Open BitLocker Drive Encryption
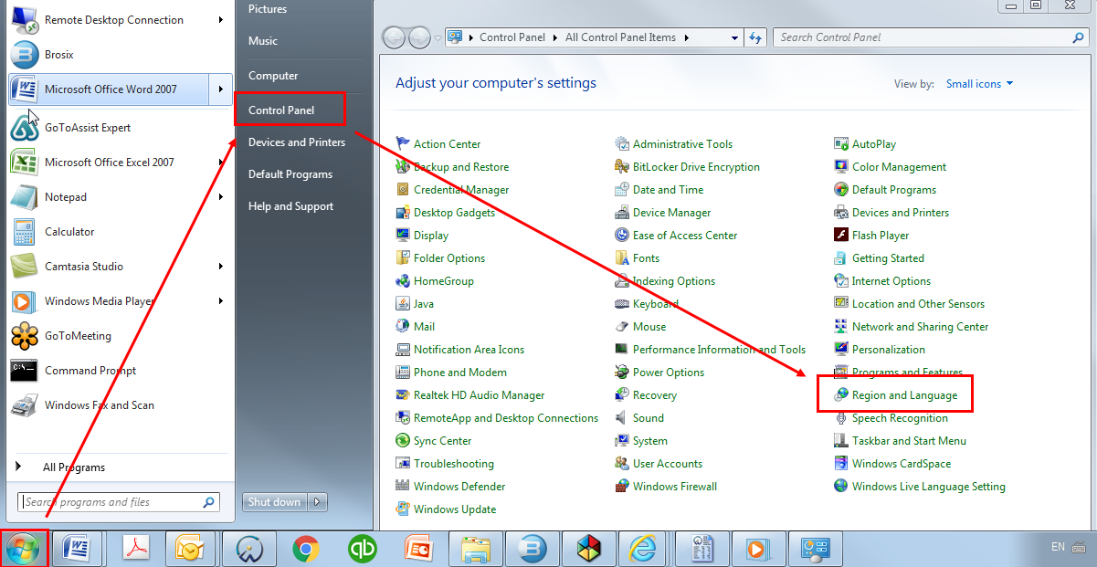This screenshot has width=1097, height=567. point(688,167)
